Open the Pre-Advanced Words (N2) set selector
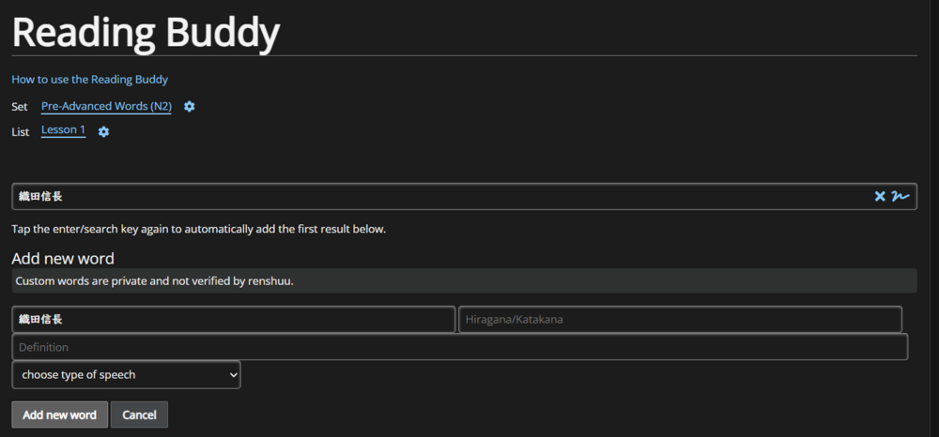The image size is (939, 437). [106, 107]
